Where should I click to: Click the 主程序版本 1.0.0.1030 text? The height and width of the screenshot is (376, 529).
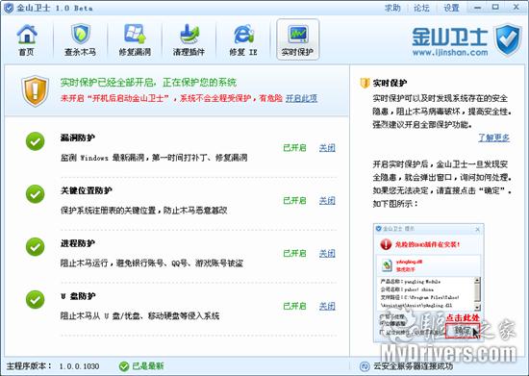(x=53, y=366)
